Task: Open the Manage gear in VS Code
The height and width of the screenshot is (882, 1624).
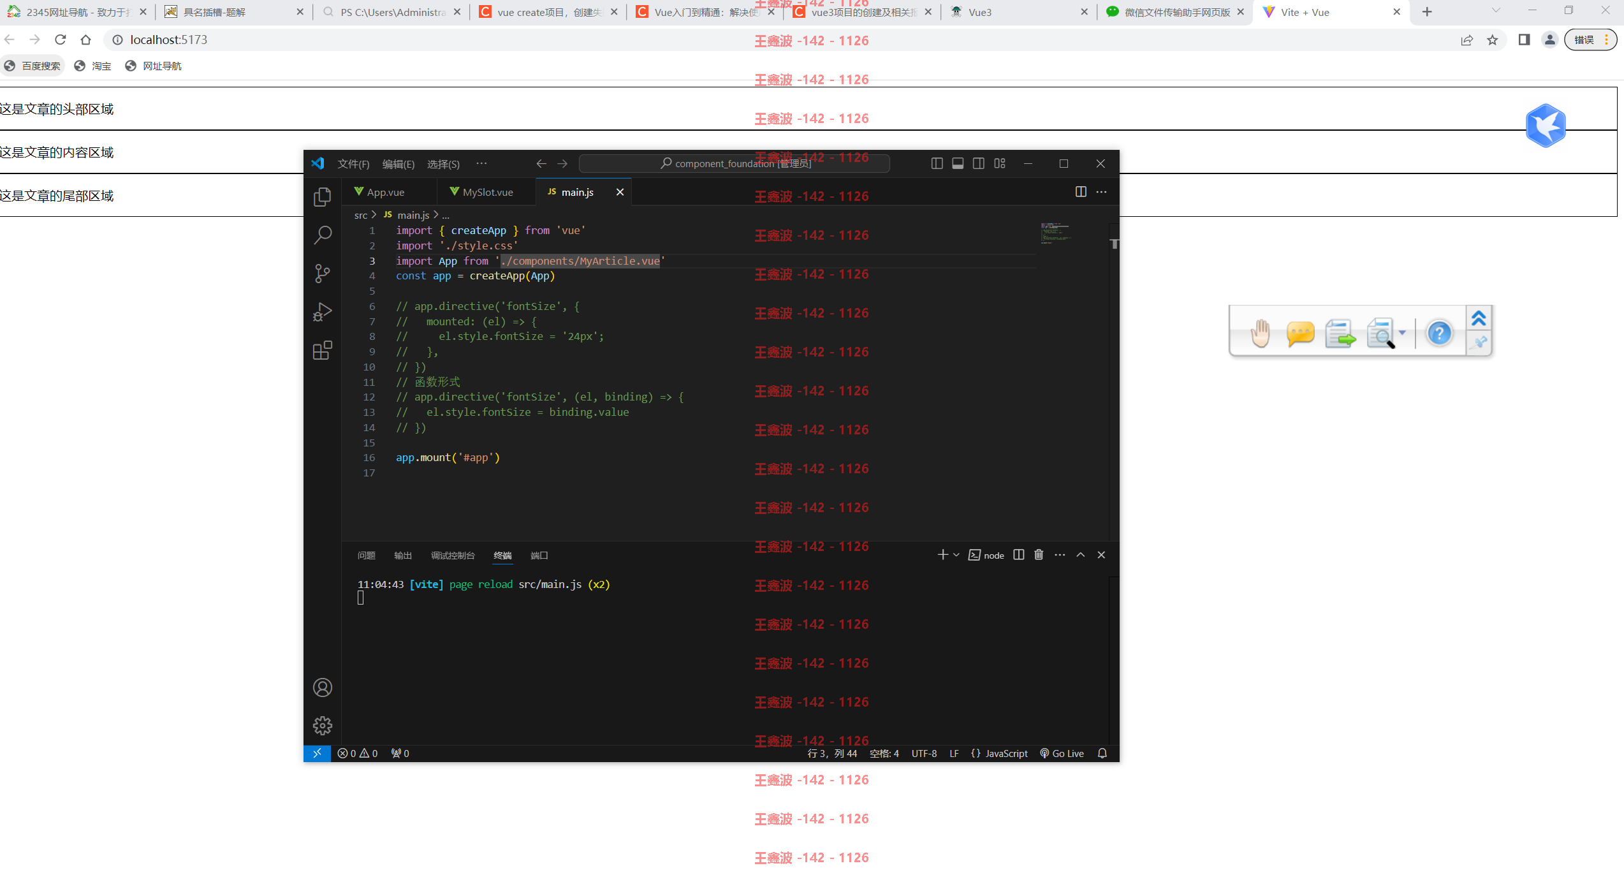Action: point(323,726)
